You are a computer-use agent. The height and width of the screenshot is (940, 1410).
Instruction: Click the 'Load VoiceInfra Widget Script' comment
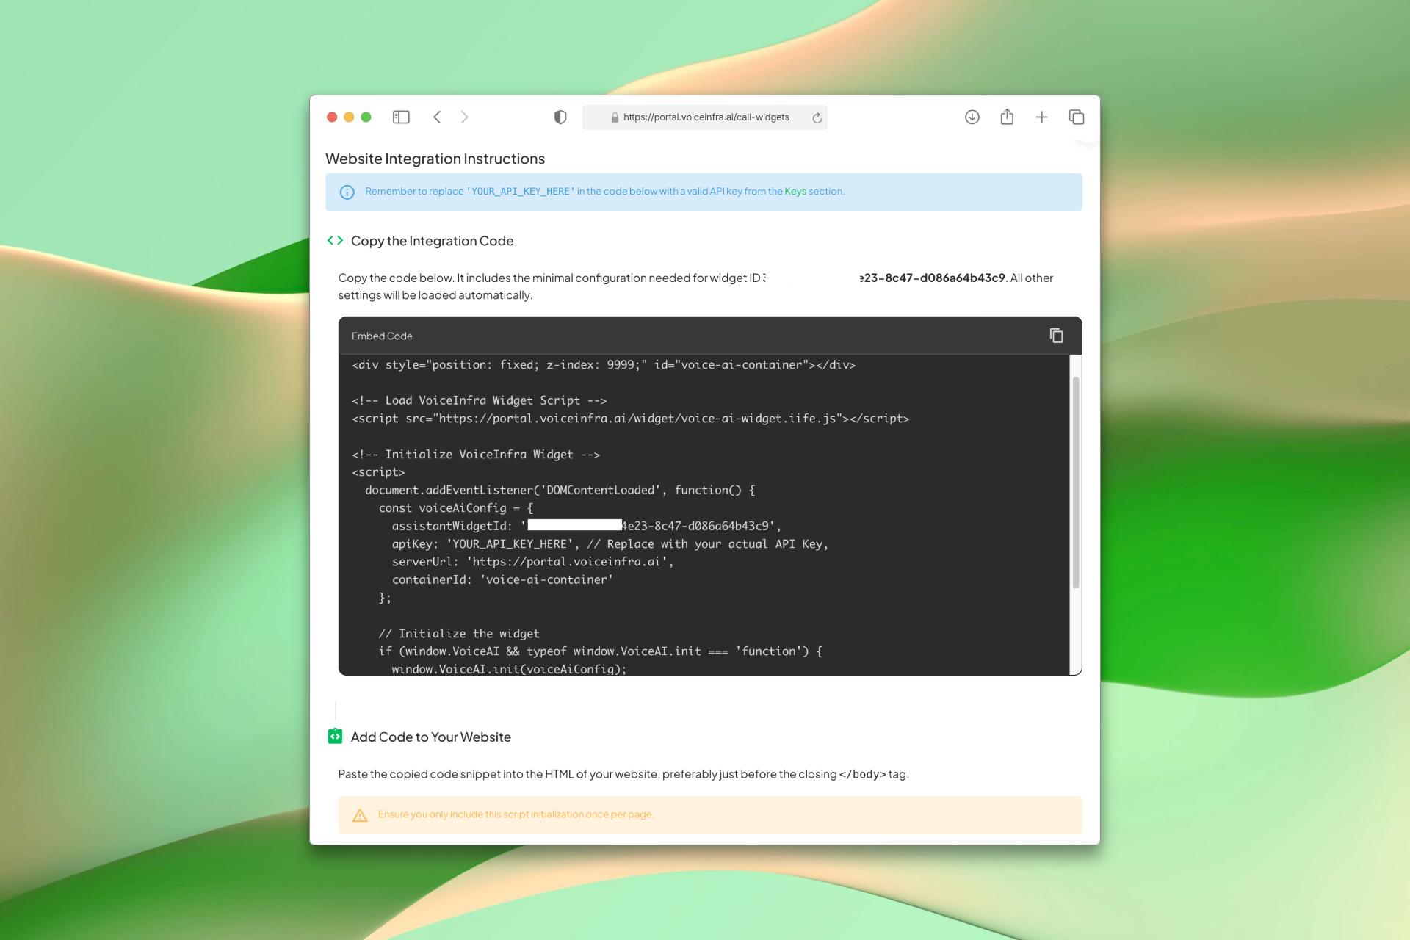pyautogui.click(x=480, y=401)
